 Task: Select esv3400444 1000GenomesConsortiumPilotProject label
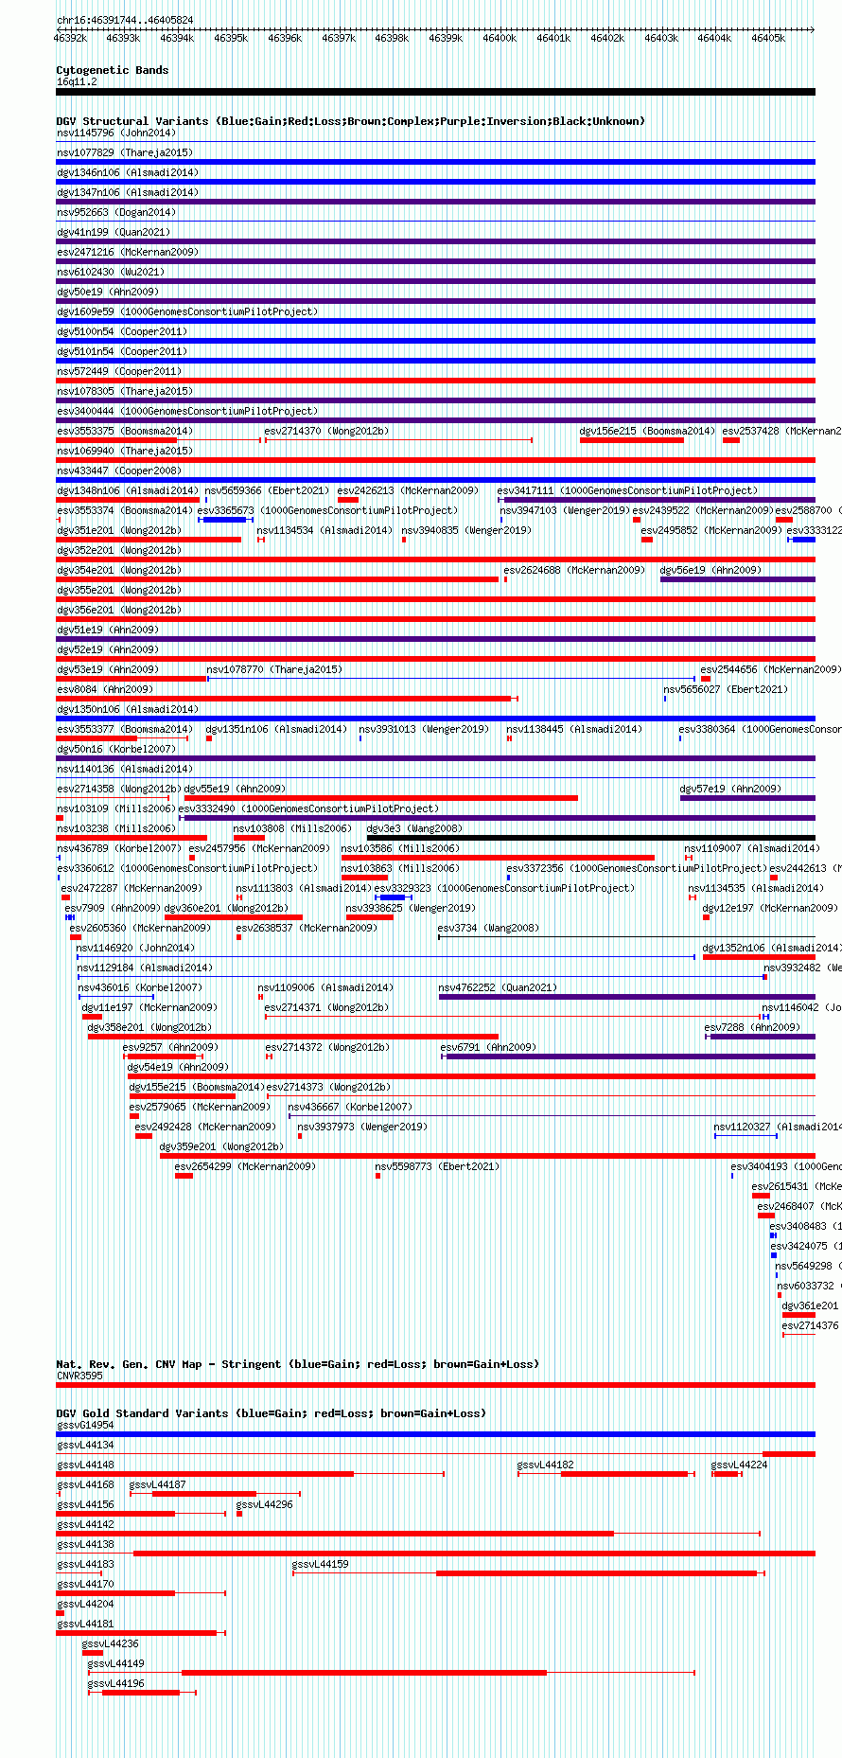click(x=187, y=411)
